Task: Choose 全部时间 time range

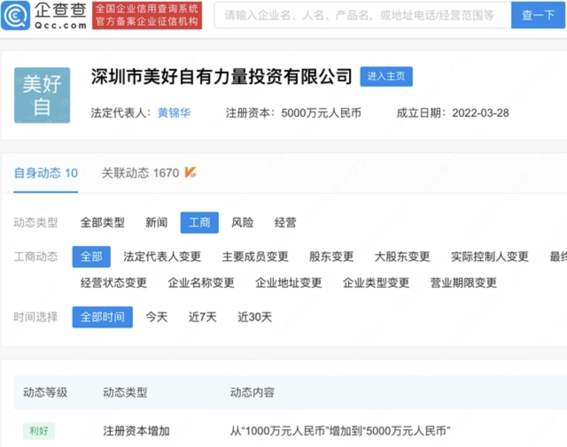Action: tap(102, 317)
